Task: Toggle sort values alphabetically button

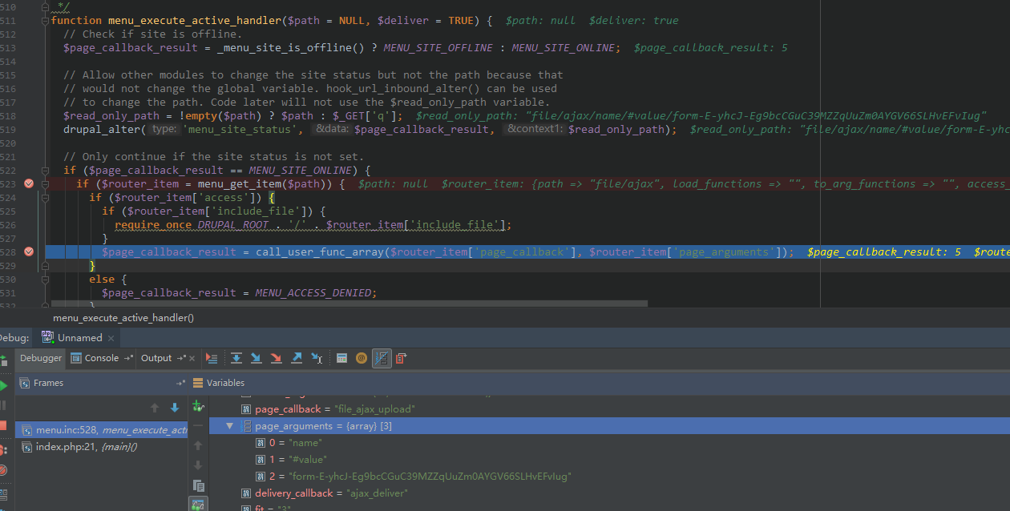Action: [382, 358]
